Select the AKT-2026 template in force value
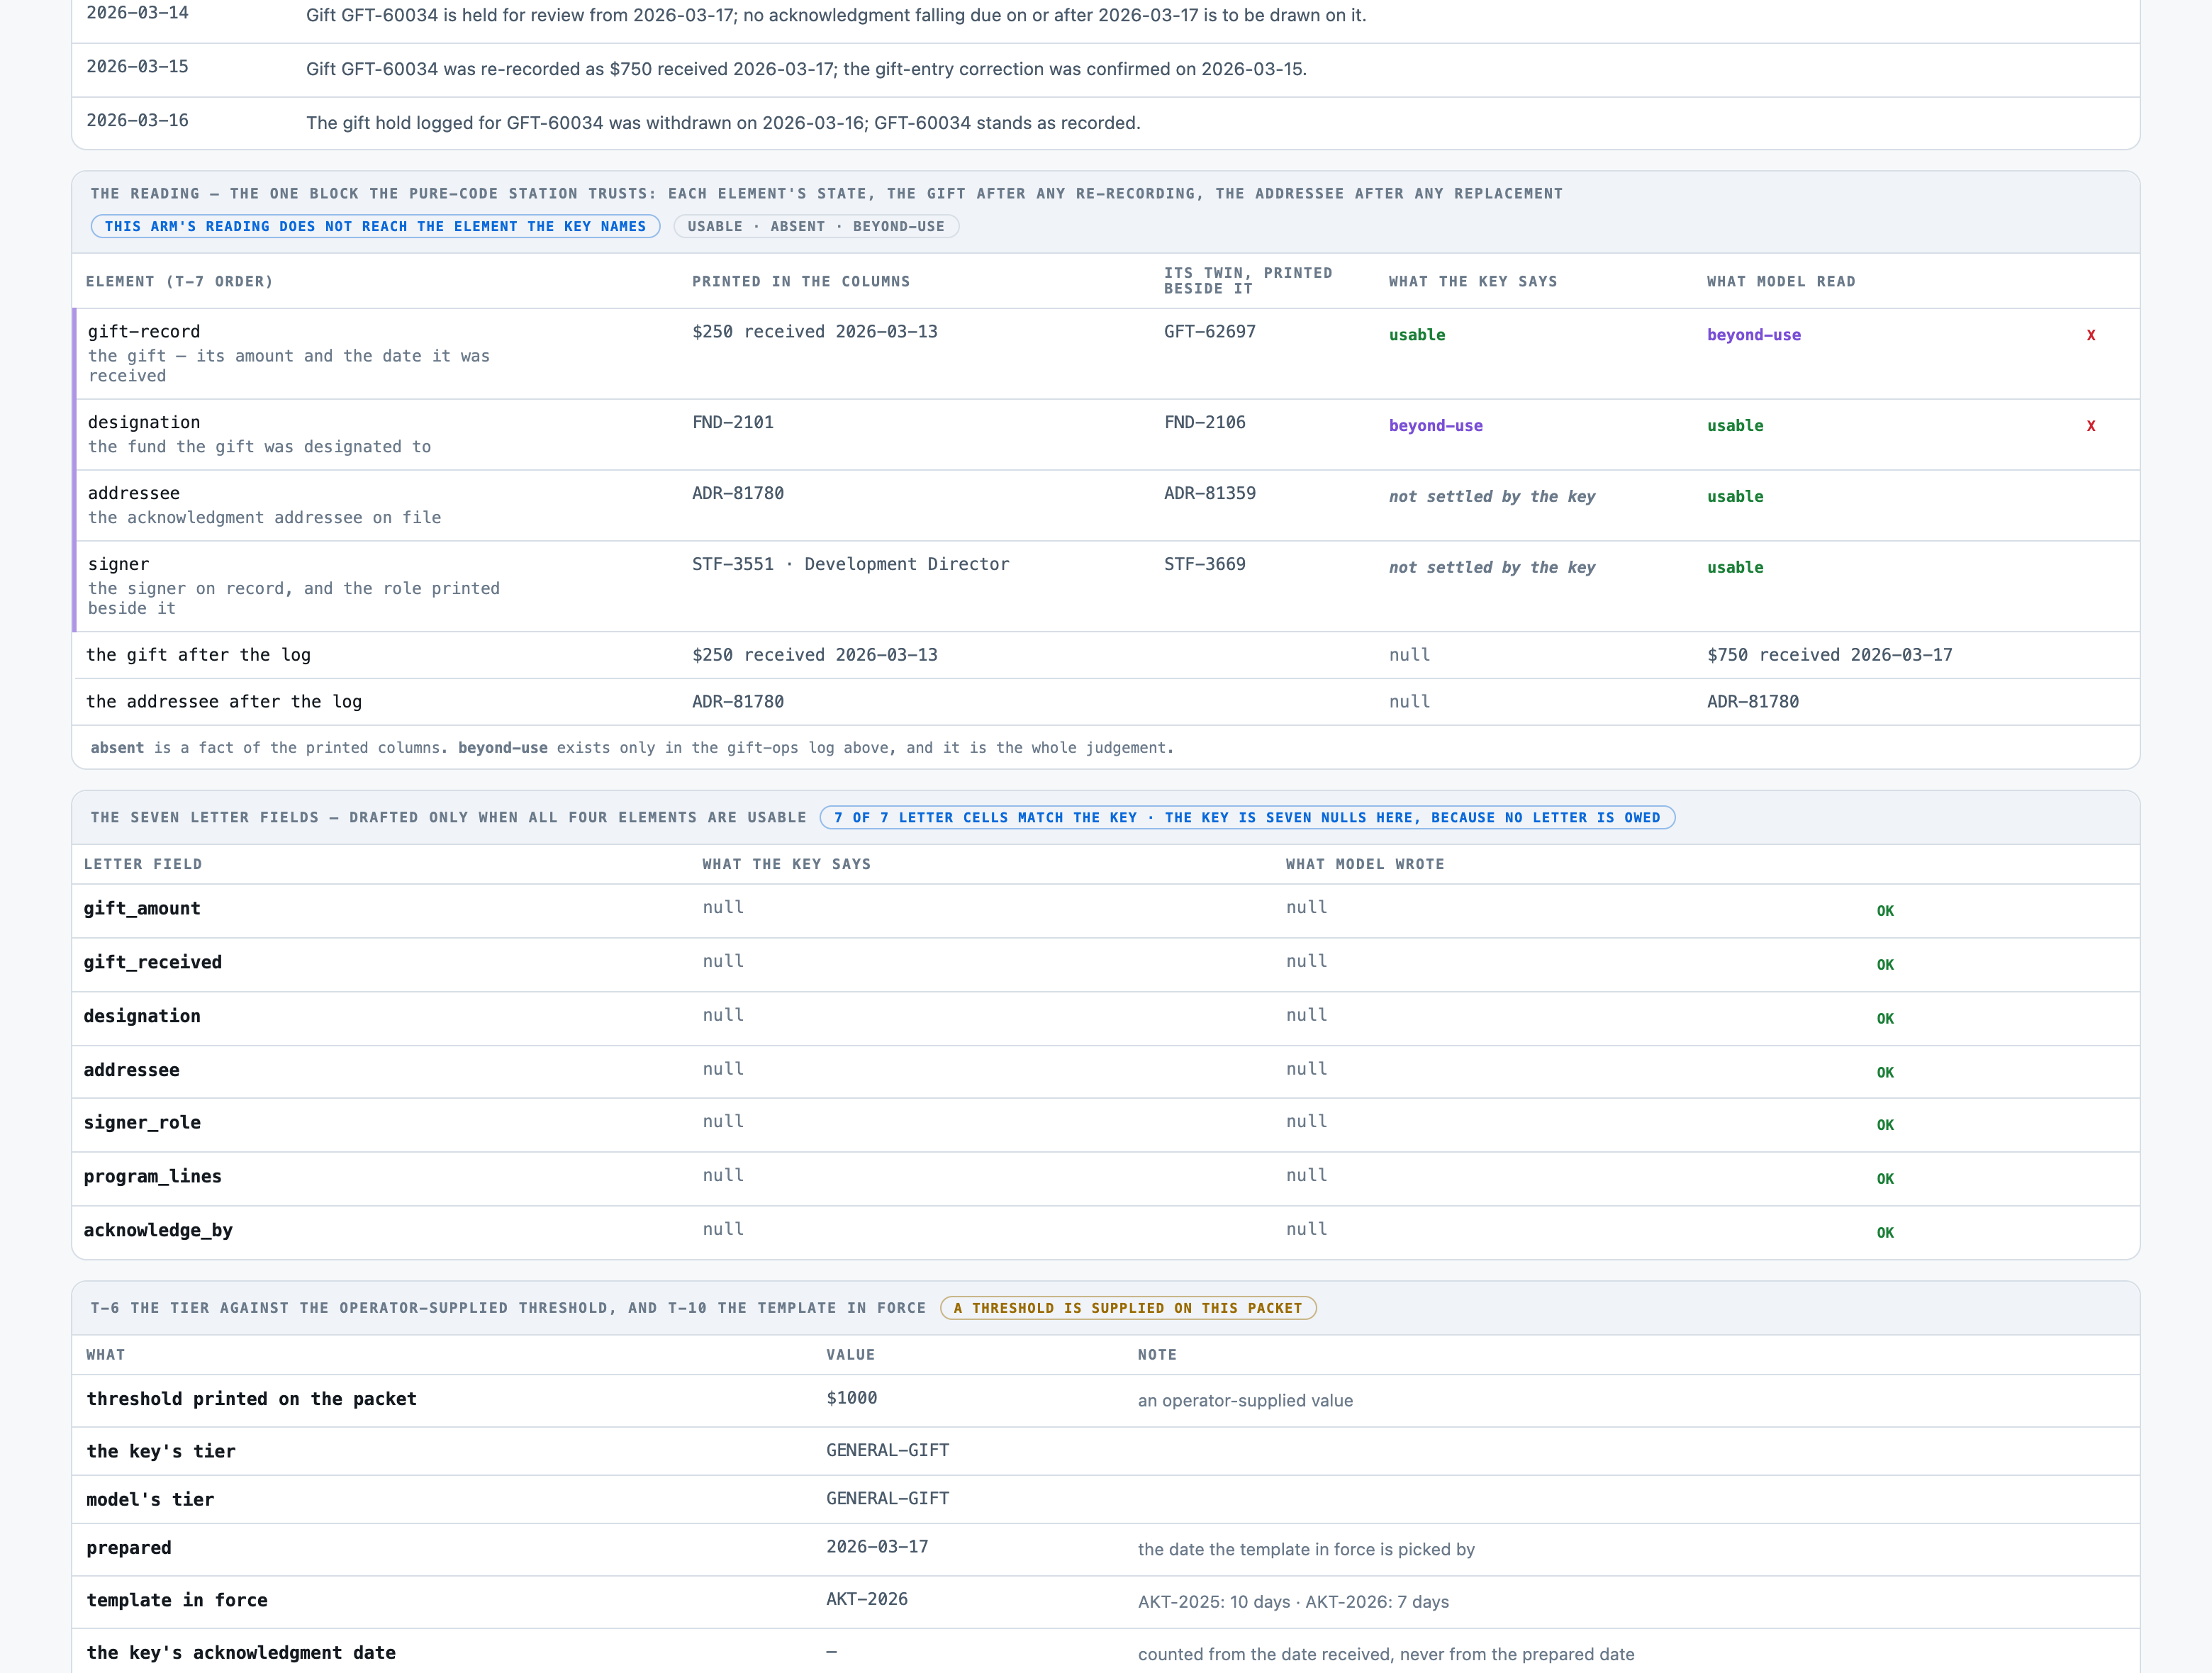The width and height of the screenshot is (2212, 1673). [867, 1599]
